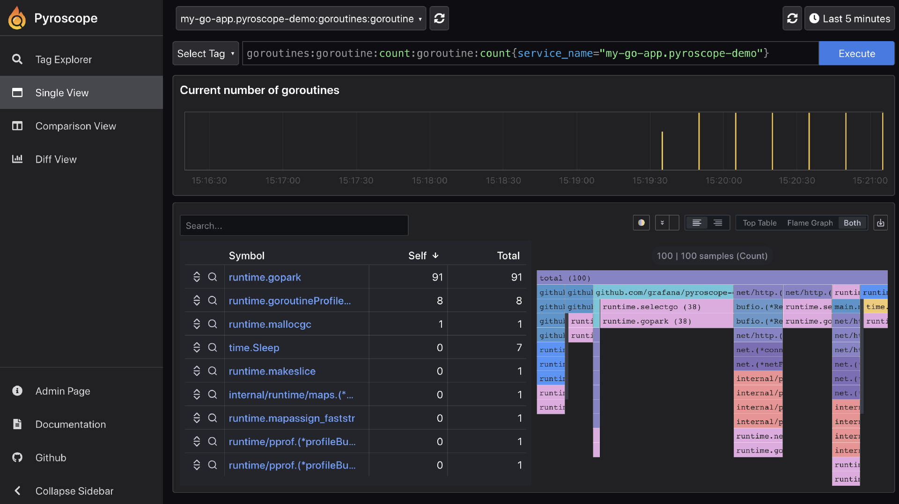The width and height of the screenshot is (899, 504).
Task: Click the sort arrows icon for time.Sleep row
Action: click(x=197, y=347)
